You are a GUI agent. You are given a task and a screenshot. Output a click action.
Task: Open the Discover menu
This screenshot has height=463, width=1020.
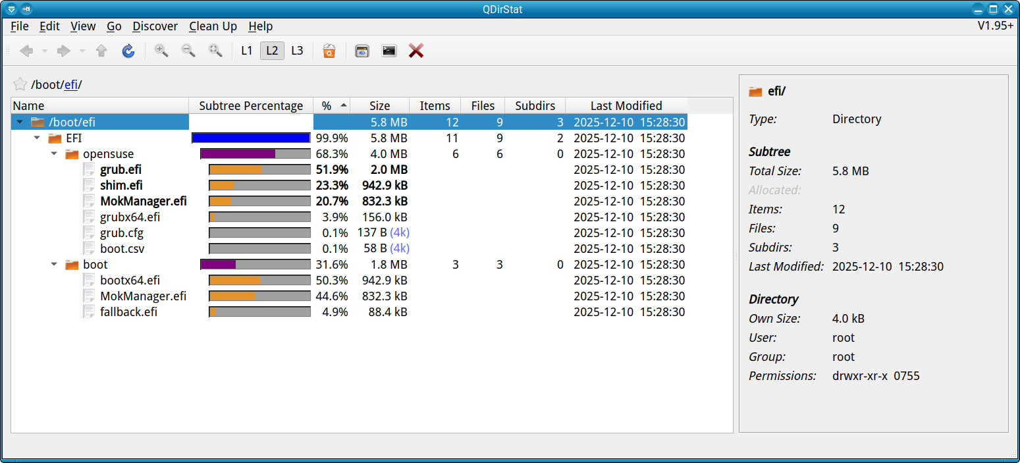155,26
